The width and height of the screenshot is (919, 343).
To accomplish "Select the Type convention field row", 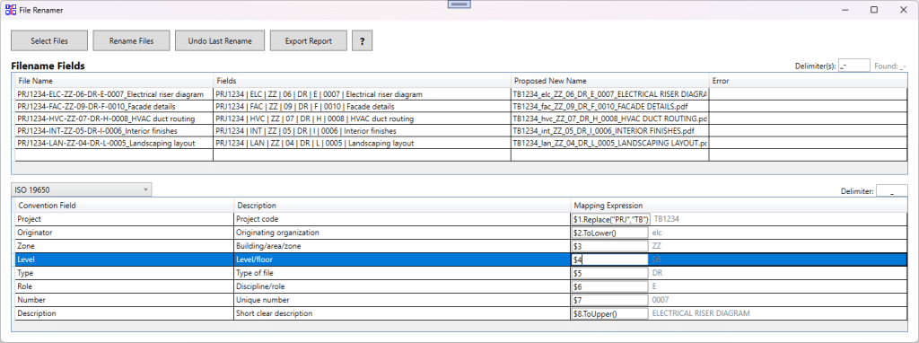I will tap(460, 273).
